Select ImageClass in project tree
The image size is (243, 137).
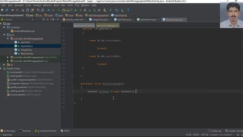[x=26, y=50]
